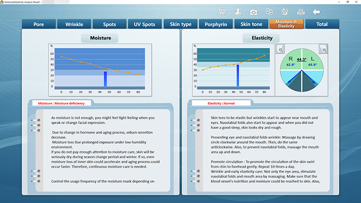Click the camera capture icon
The height and width of the screenshot is (203, 361).
[254, 12]
